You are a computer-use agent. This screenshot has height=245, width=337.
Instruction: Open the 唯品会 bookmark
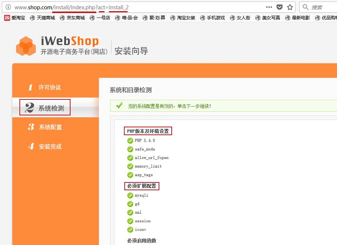click(127, 18)
